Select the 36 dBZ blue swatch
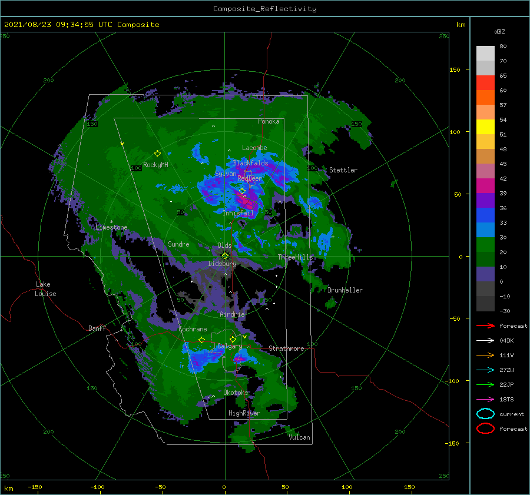Viewport: 530px width, 495px height. (x=485, y=215)
